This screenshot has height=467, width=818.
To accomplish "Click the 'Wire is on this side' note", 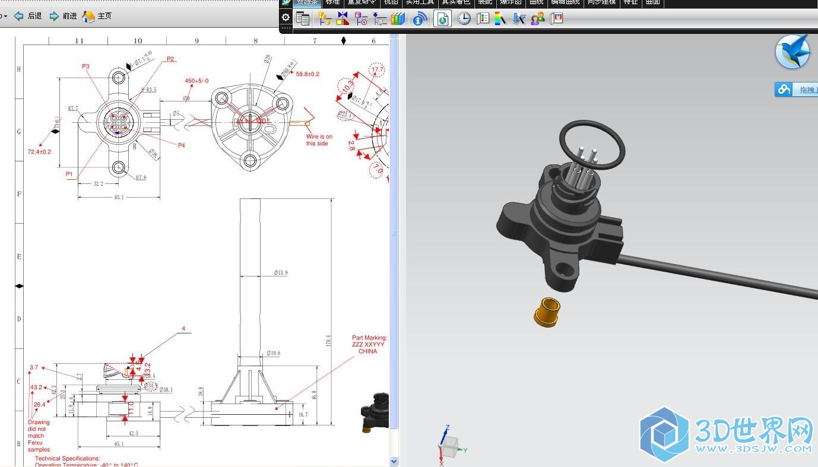I will 319,140.
